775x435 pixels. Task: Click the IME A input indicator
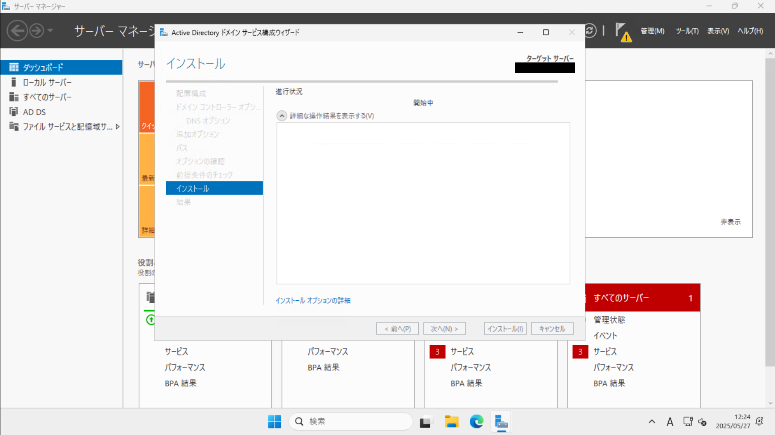[x=670, y=422]
